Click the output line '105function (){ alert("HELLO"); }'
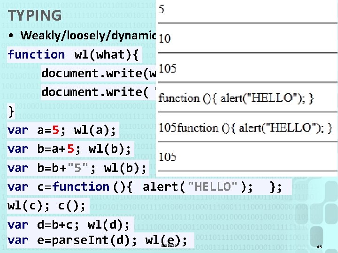The height and width of the screenshot is (253, 338). pyautogui.click(x=246, y=128)
